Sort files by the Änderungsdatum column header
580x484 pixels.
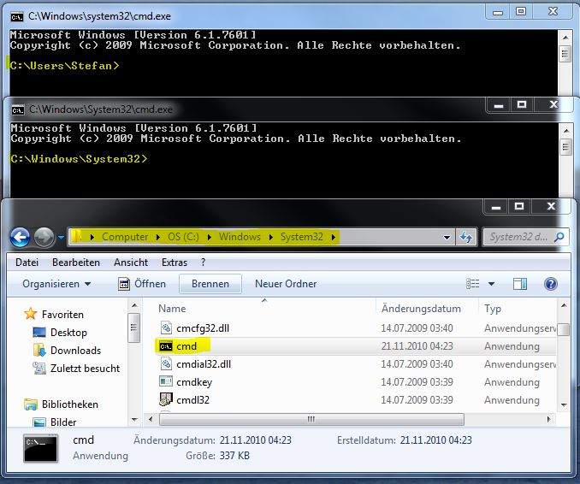(421, 309)
